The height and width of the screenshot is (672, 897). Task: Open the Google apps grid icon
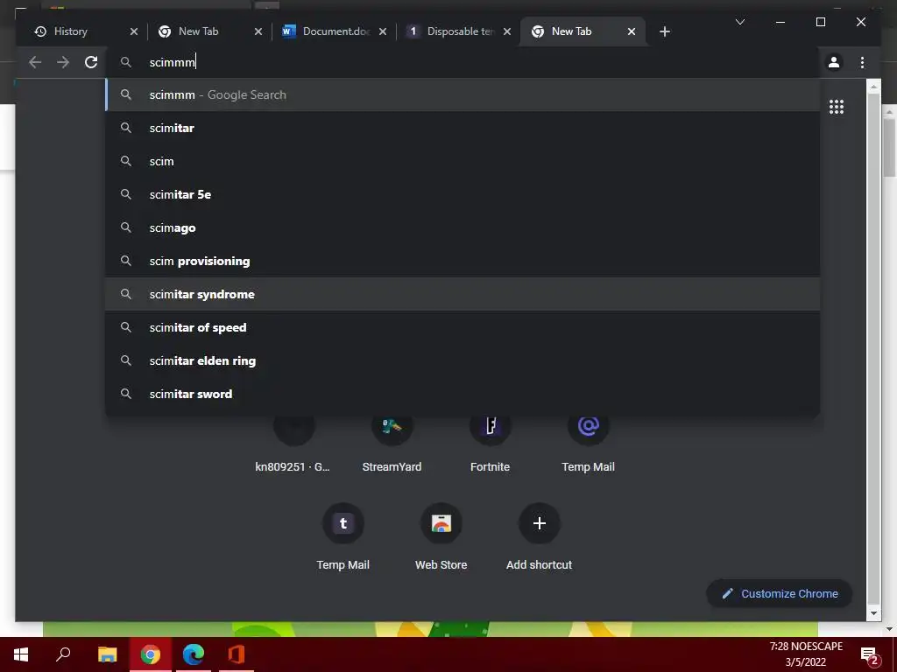coord(837,107)
